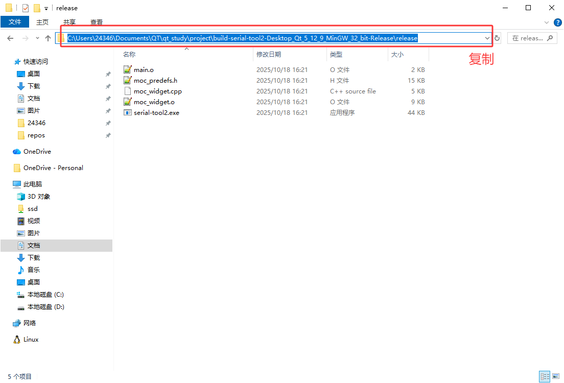The image size is (564, 383).
Task: Select the serial-tool2.exe application icon
Action: pos(127,112)
